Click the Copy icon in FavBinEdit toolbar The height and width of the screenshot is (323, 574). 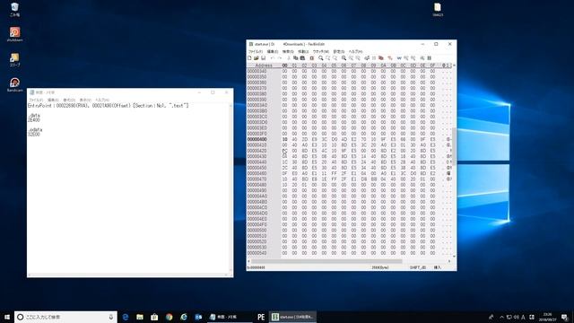click(295, 57)
